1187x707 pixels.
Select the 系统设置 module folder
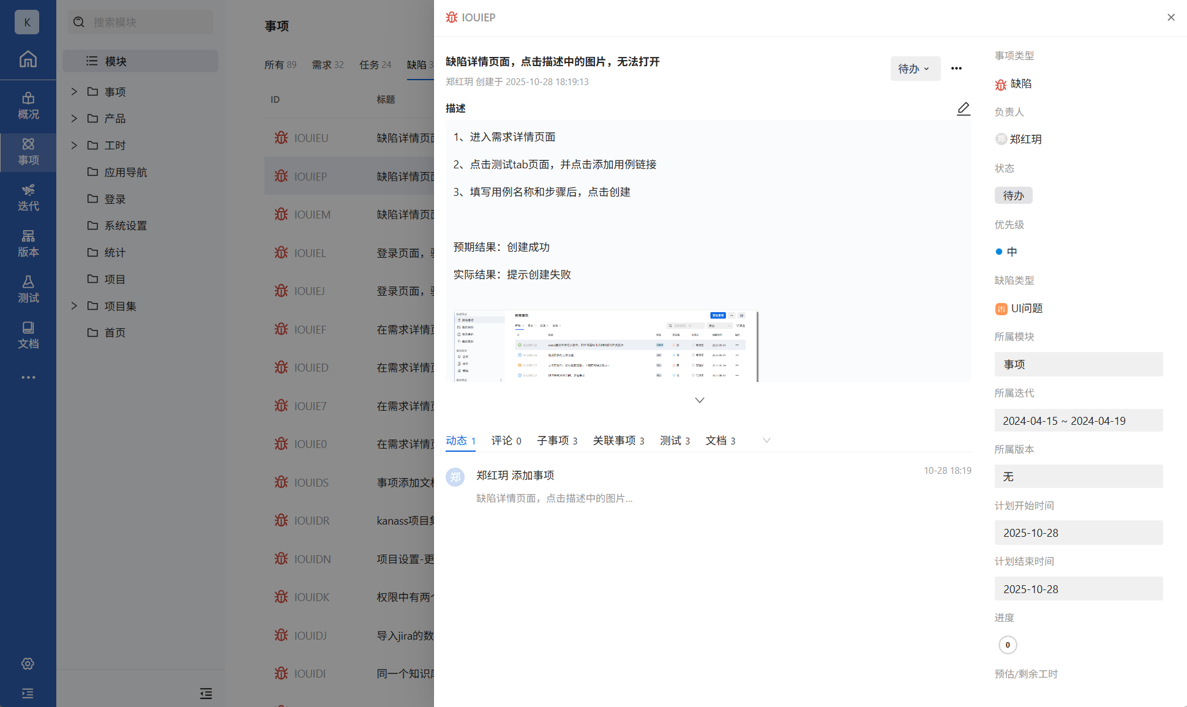[x=125, y=226]
